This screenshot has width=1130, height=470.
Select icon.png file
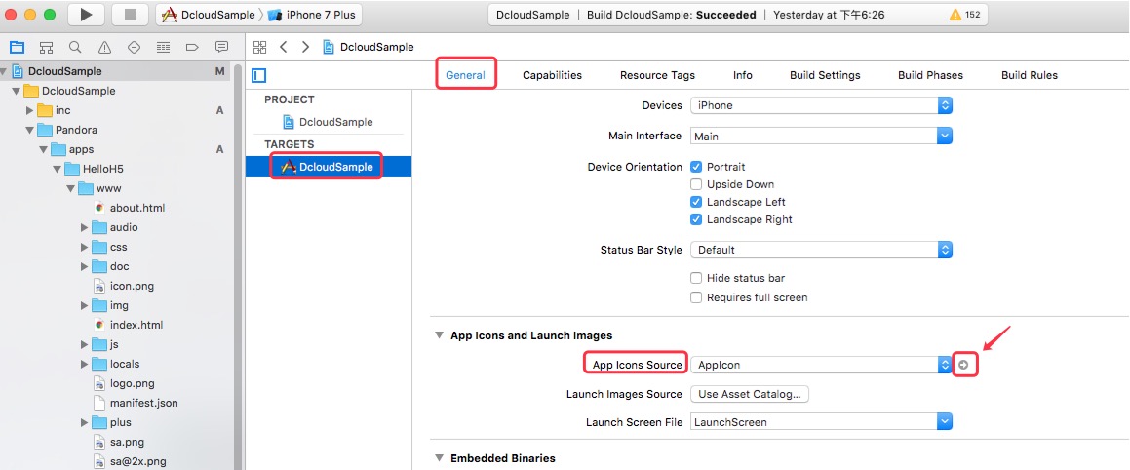click(132, 286)
